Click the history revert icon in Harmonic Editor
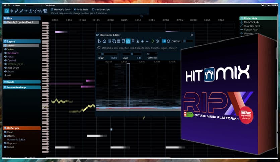Image resolution: width=280 pixels, height=162 pixels. click(x=157, y=41)
